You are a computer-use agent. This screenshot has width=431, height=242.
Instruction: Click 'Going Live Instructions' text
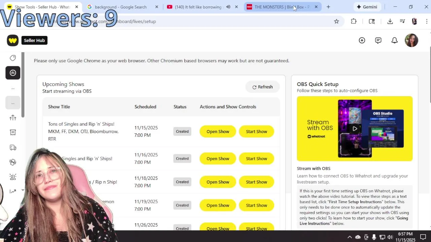point(354,221)
